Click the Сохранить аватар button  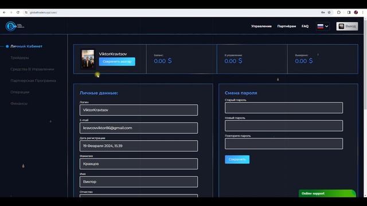coord(117,62)
